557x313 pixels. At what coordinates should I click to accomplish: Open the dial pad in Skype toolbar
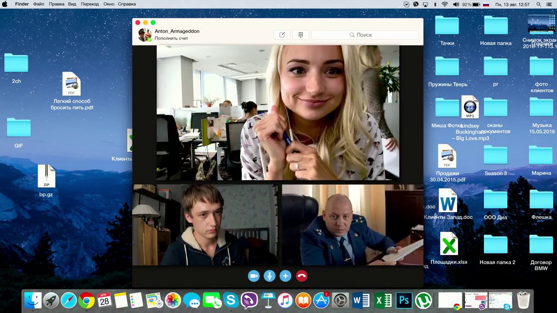pyautogui.click(x=300, y=35)
